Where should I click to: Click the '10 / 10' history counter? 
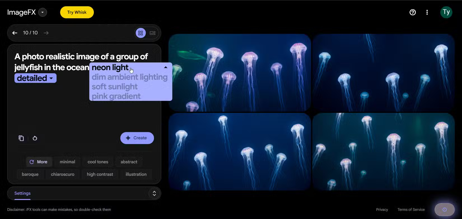[x=30, y=33]
